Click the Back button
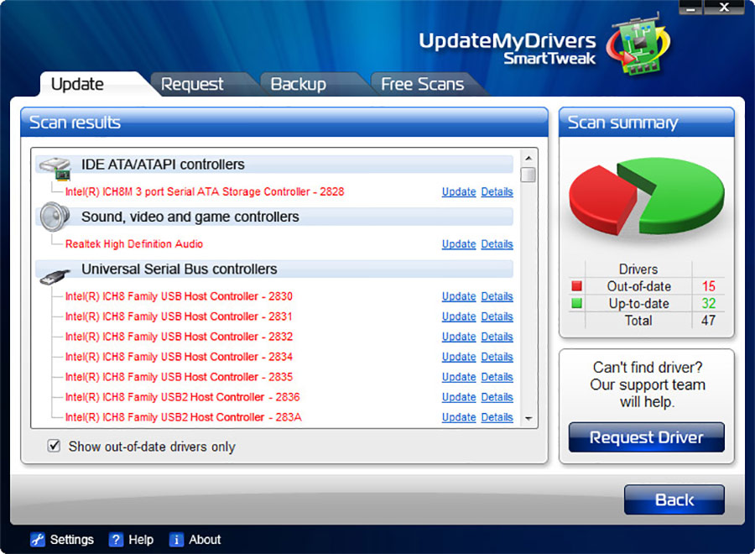Image resolution: width=755 pixels, height=554 pixels. pos(674,500)
